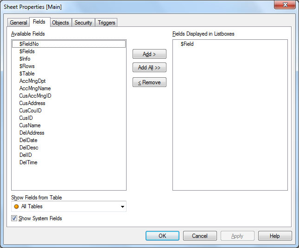299x248 pixels.
Task: Cancel the Sheet Properties dialog
Action: click(x=200, y=236)
